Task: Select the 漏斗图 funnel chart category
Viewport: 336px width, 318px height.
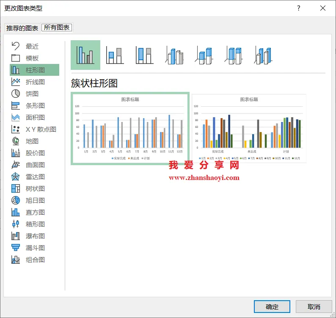Action: (35, 248)
